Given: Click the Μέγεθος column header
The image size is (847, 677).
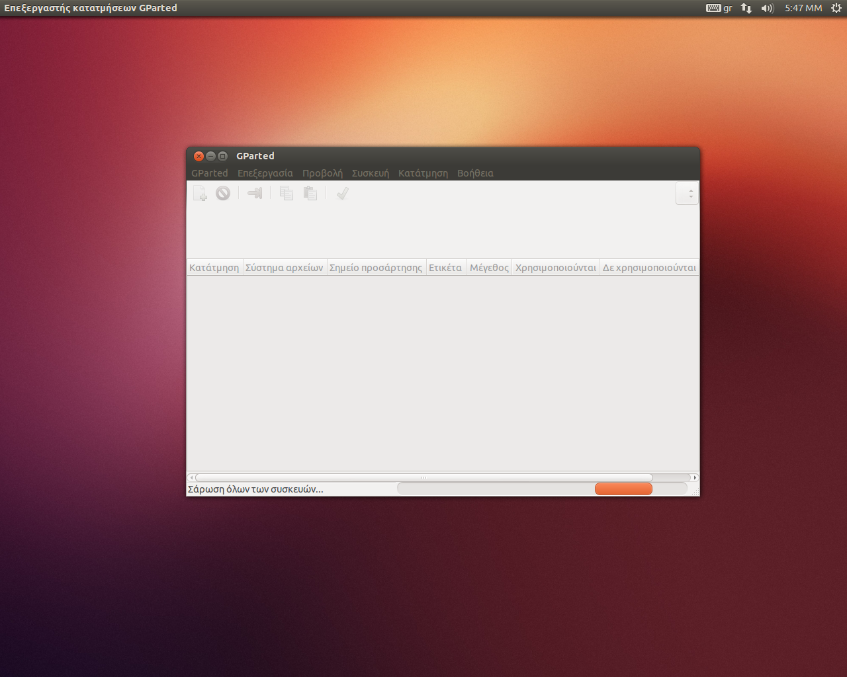Looking at the screenshot, I should pyautogui.click(x=489, y=268).
